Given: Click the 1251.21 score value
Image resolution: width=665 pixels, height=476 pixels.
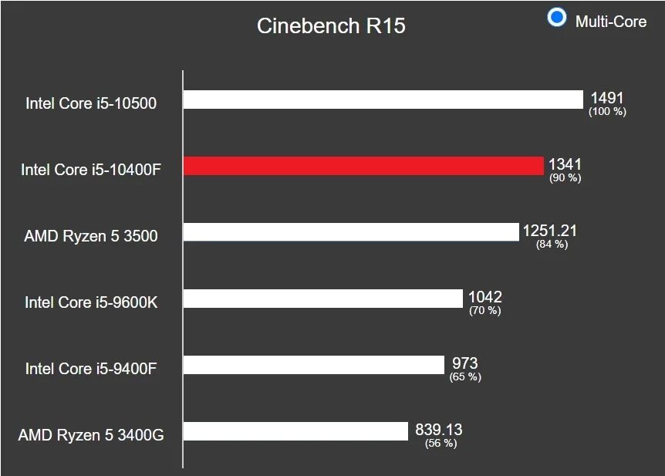Looking at the screenshot, I should tap(549, 231).
